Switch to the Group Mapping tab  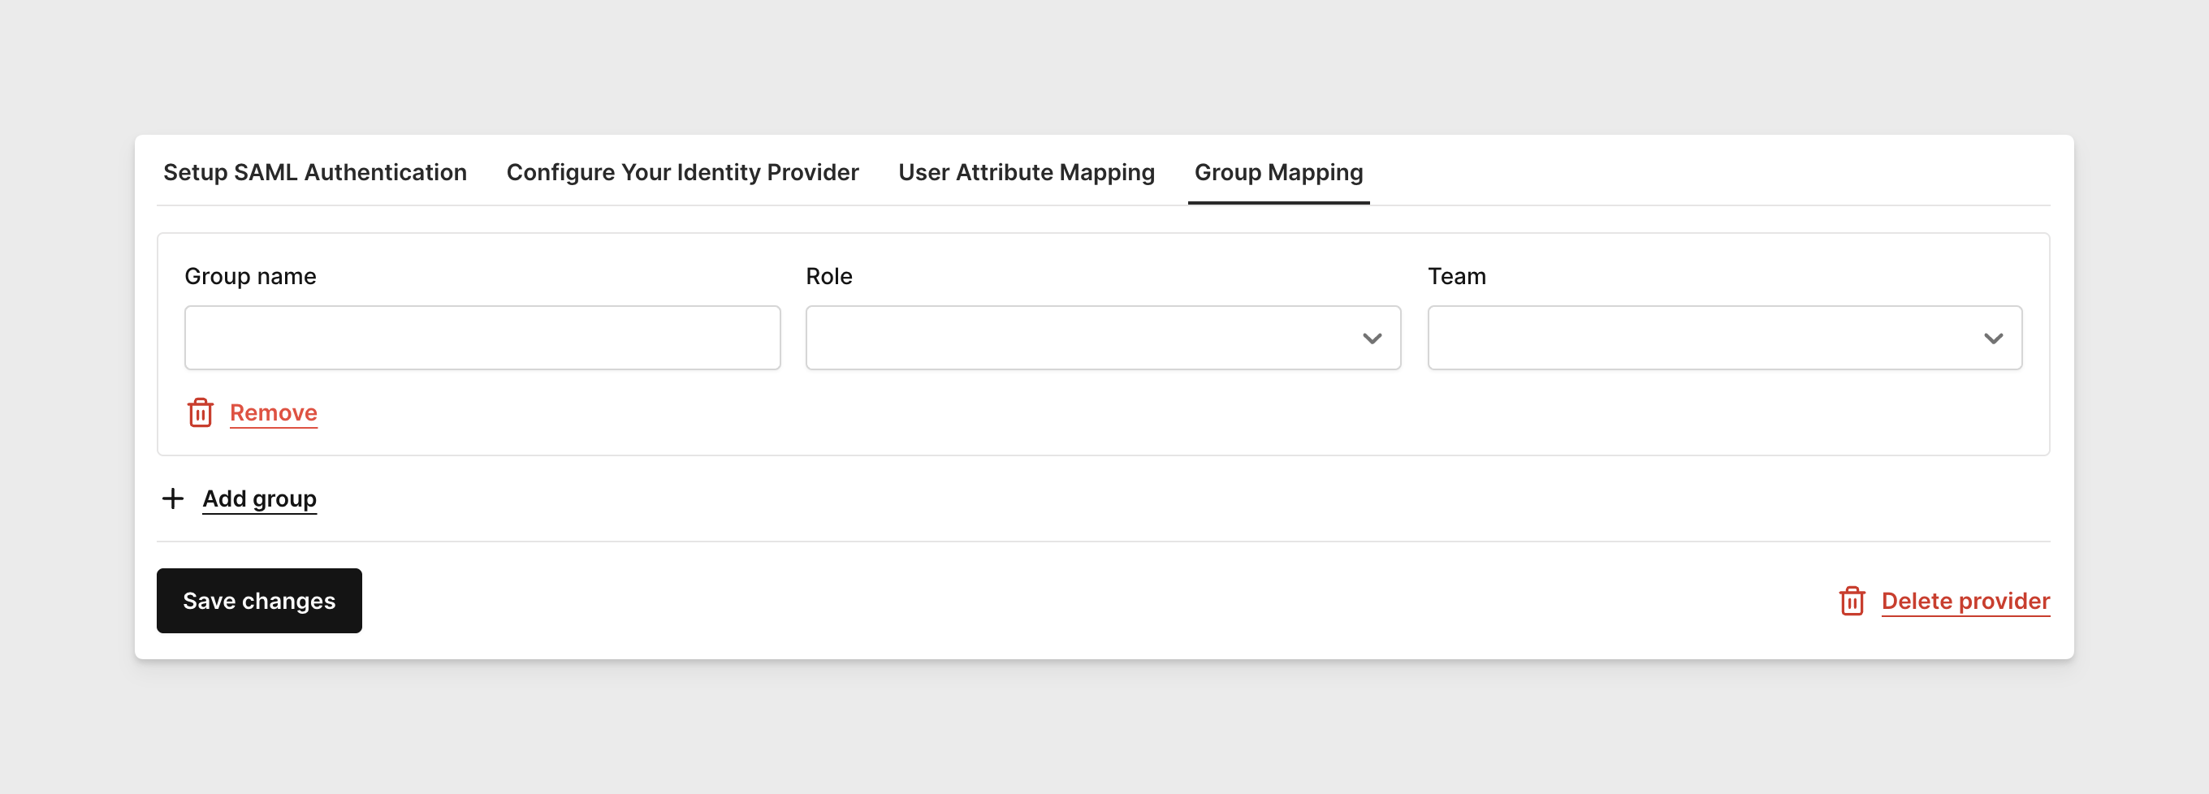click(x=1277, y=172)
